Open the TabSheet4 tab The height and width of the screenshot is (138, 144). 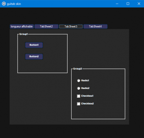(x=95, y=26)
